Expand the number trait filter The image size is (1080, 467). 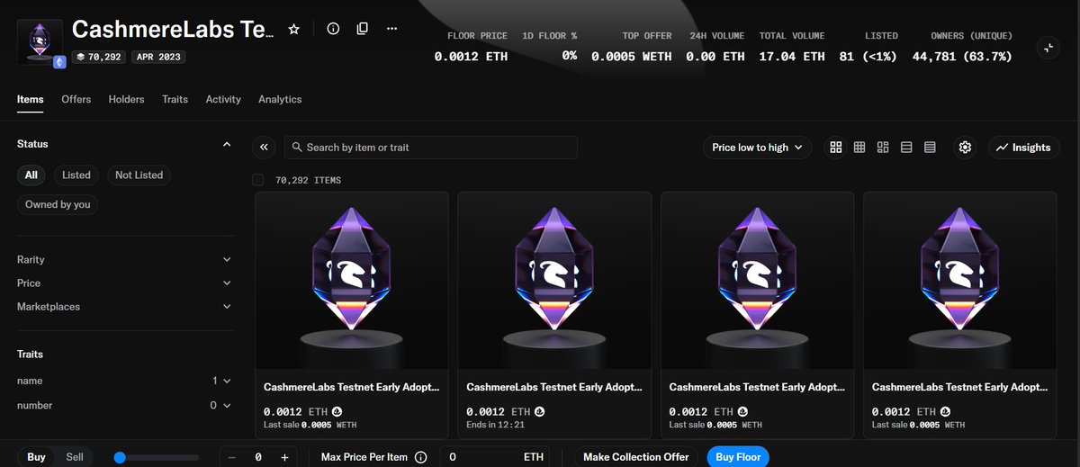[x=125, y=405]
